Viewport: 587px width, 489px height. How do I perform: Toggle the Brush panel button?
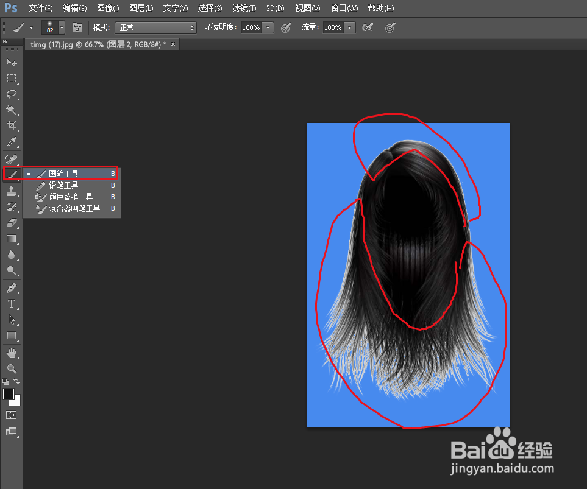point(77,27)
